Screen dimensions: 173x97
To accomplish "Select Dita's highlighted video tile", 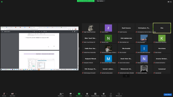I will click(162, 28).
